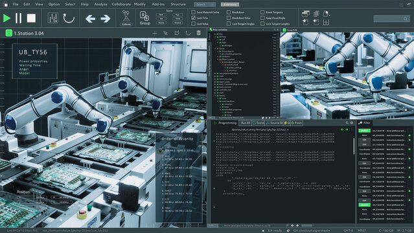
Task: Click the green 1.Line icon on camera panel
Action: pyautogui.click(x=284, y=30)
